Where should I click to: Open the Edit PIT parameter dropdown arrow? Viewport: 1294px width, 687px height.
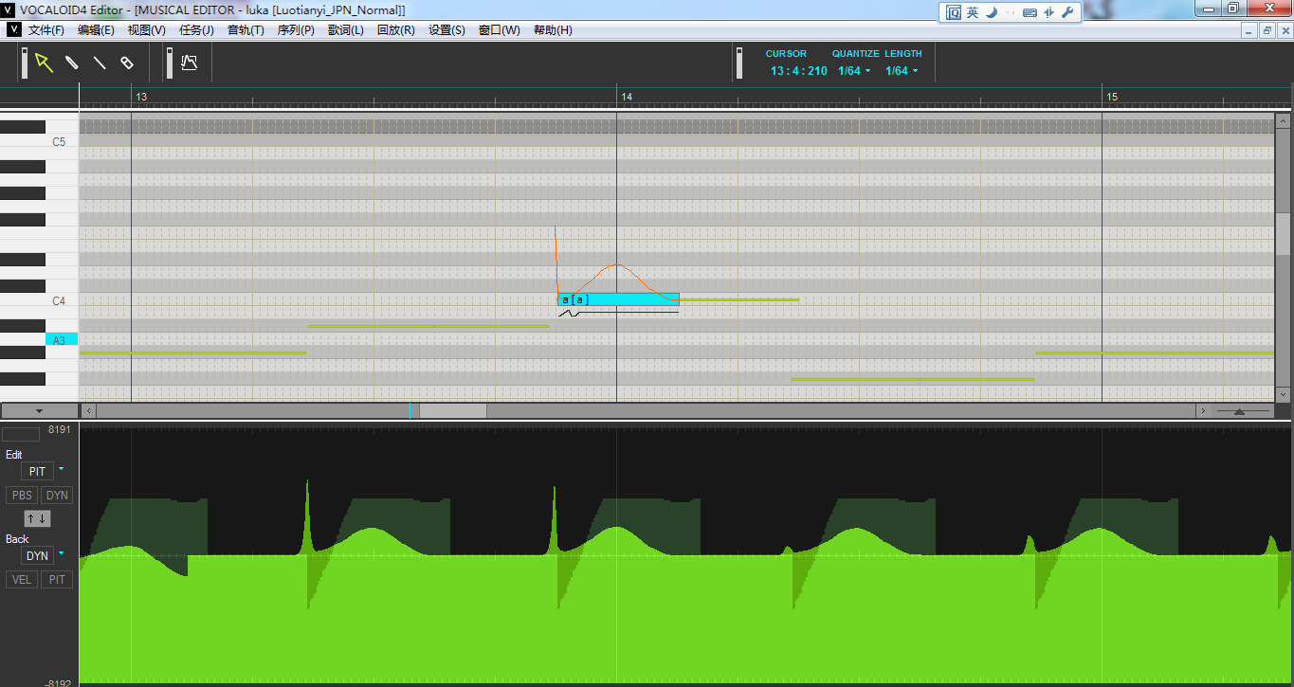point(62,469)
